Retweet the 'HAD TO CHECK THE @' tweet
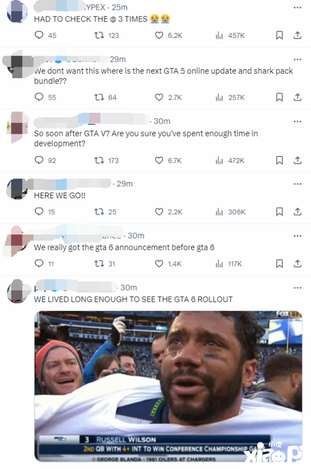 99,35
